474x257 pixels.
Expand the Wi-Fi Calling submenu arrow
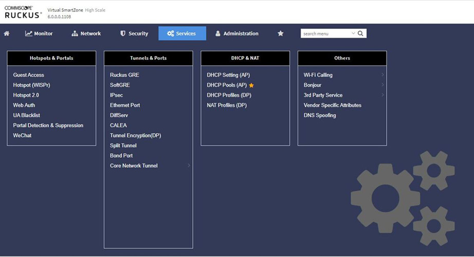click(x=382, y=75)
